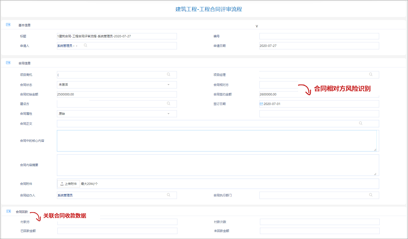Focus the 已回款金额 input field
Screen dimensions: 408x239
(x=117, y=231)
